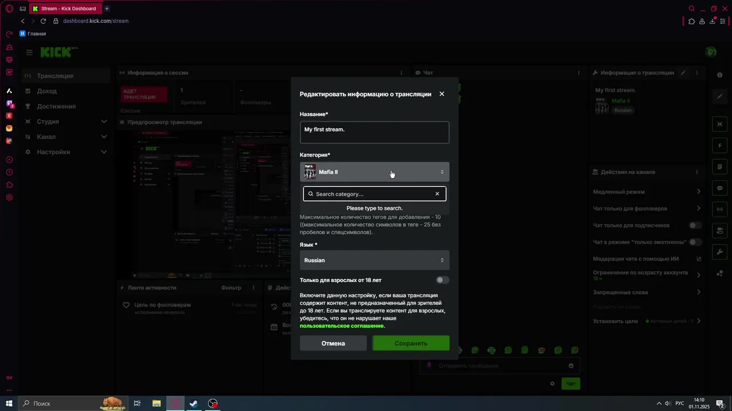This screenshot has height=411, width=732.
Task: Open session info panel three-dot menu
Action: coord(401,73)
